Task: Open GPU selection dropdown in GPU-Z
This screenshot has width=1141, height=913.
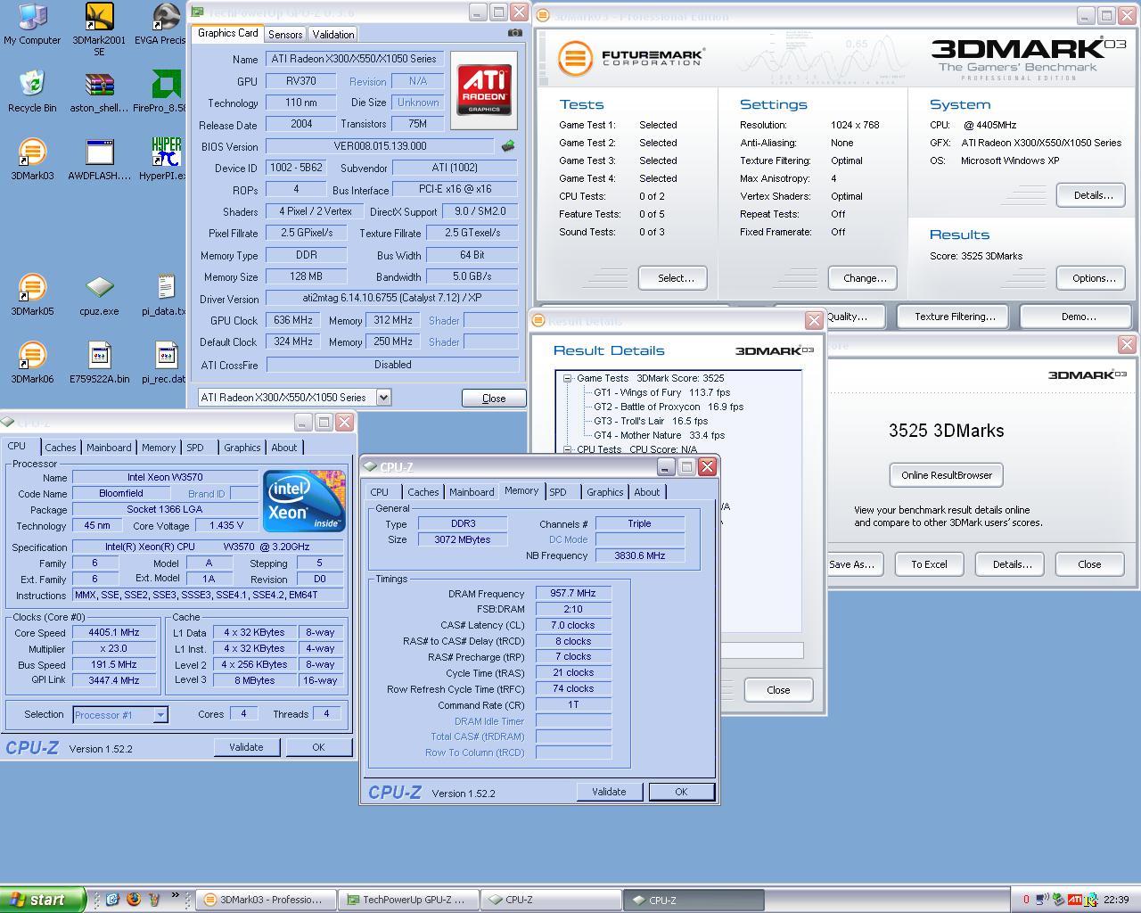Action: pos(383,398)
